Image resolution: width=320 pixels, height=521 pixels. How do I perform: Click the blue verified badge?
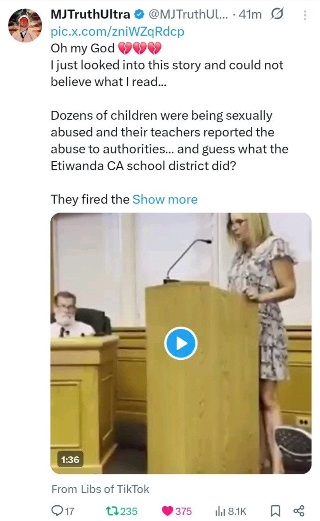point(139,14)
